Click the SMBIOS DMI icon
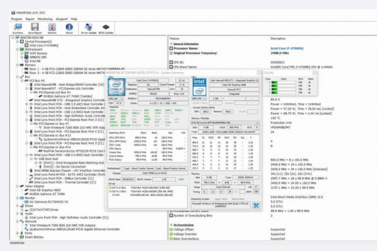Viewport: 377px width, 251px height. 26,57
